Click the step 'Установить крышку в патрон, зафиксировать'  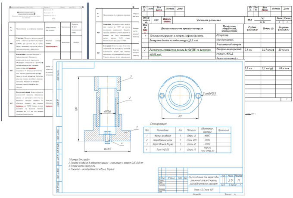tap(177, 36)
